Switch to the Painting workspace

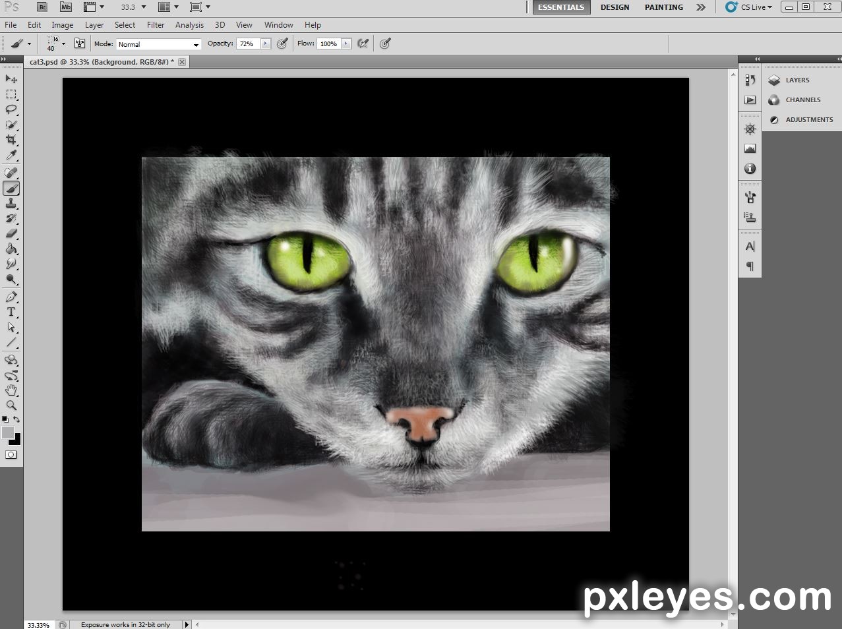(x=664, y=7)
